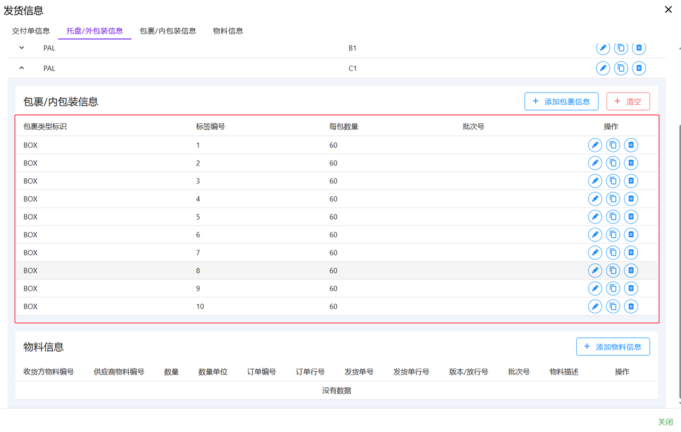The image size is (681, 432).
Task: Delete the BOX 7 package row
Action: click(630, 253)
